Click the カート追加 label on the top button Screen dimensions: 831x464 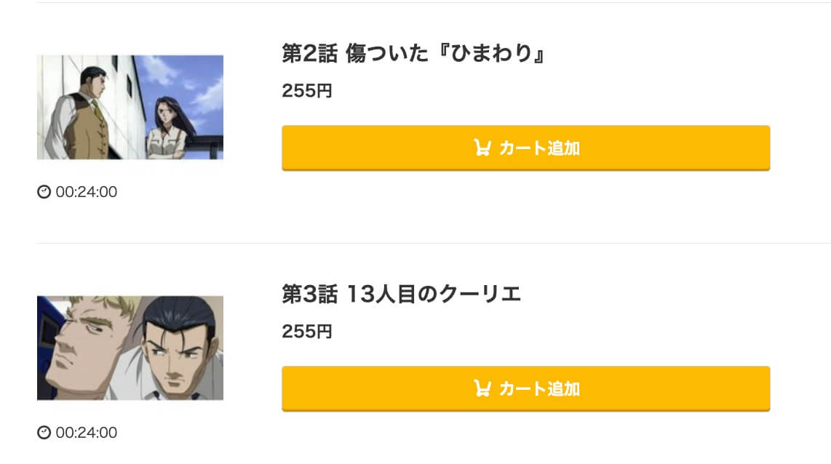539,147
